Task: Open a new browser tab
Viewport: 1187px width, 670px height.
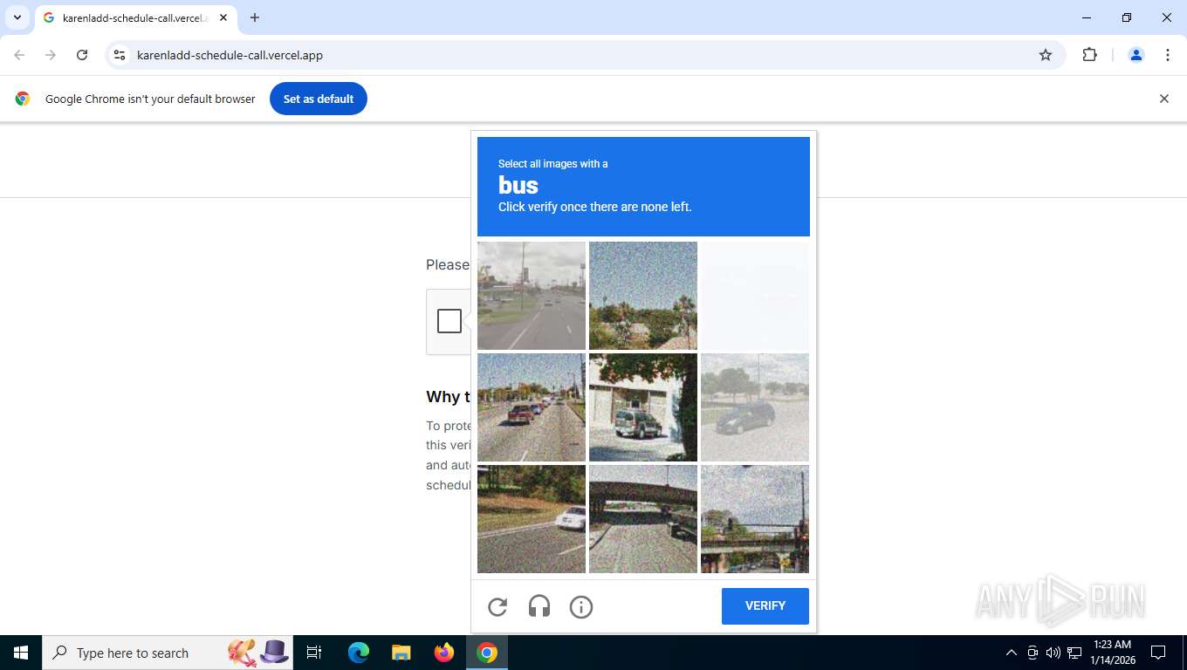Action: coord(255,17)
